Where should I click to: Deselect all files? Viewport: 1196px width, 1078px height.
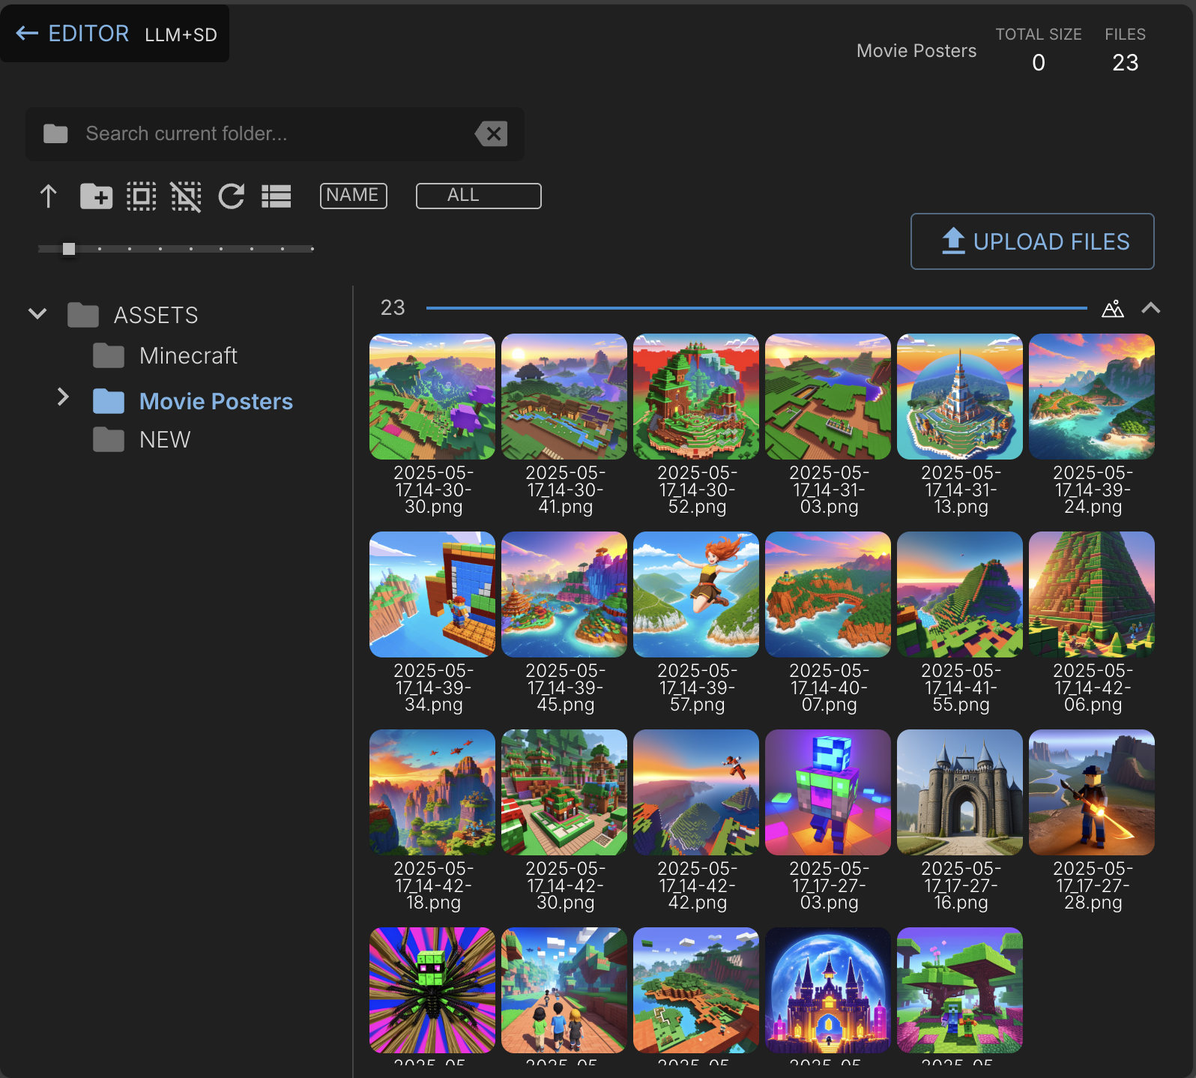coord(186,196)
